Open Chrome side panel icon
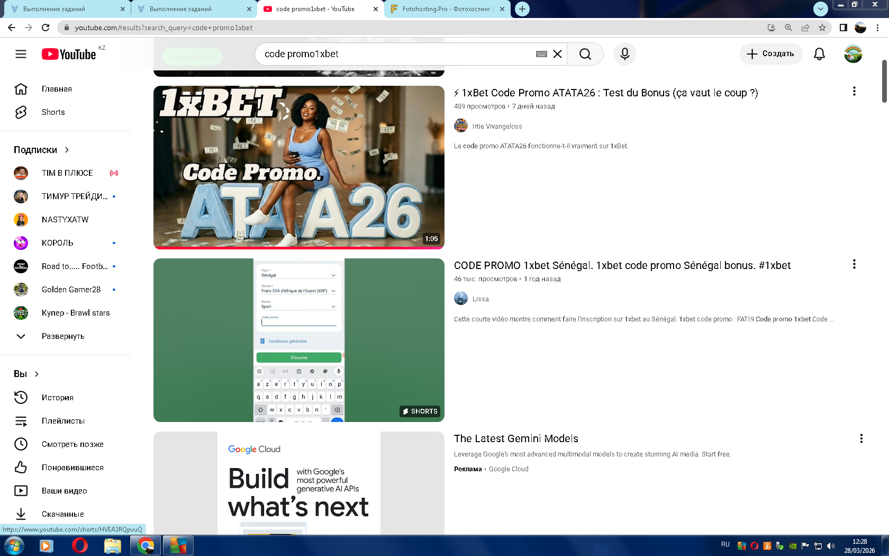This screenshot has width=889, height=556. [x=843, y=28]
